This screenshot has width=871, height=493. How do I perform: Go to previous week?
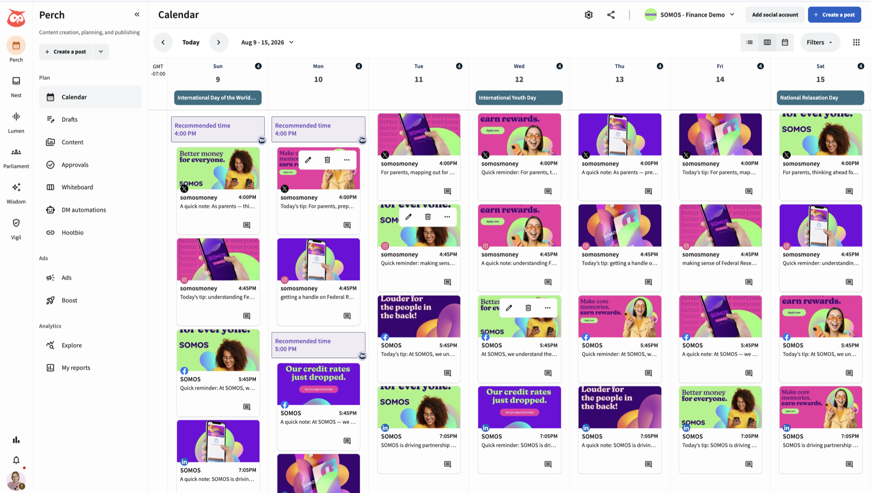point(163,42)
